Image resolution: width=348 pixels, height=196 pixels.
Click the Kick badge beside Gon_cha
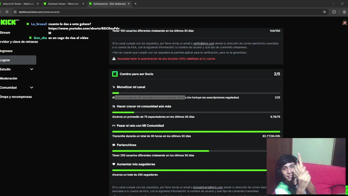pos(30,38)
